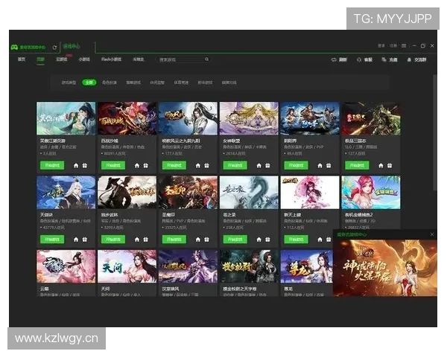Visit homepage icon of 女神联盟
Screen dimensions: 447x357
(x=259, y=165)
